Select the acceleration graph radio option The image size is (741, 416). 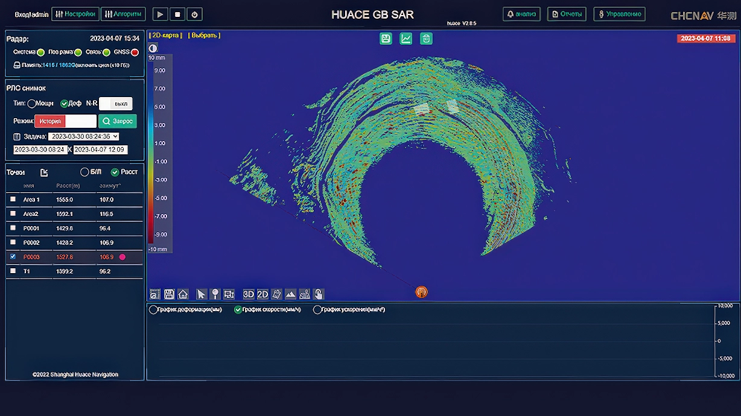(317, 310)
